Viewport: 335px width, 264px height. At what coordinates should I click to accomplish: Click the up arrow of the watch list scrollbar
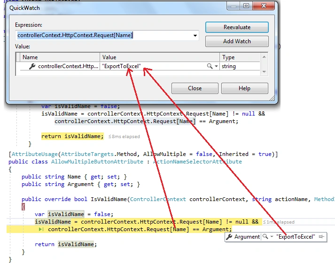pyautogui.click(x=264, y=57)
